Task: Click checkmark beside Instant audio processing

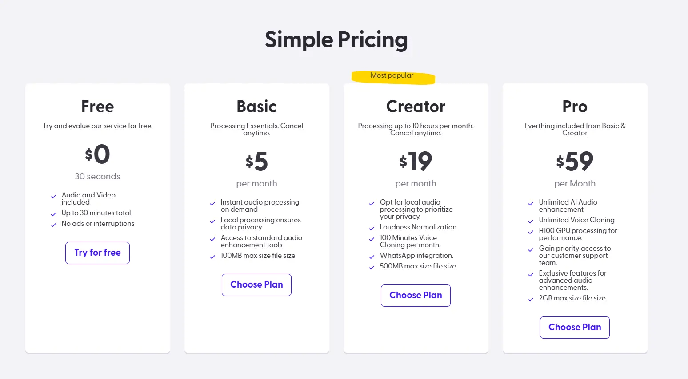Action: point(212,204)
